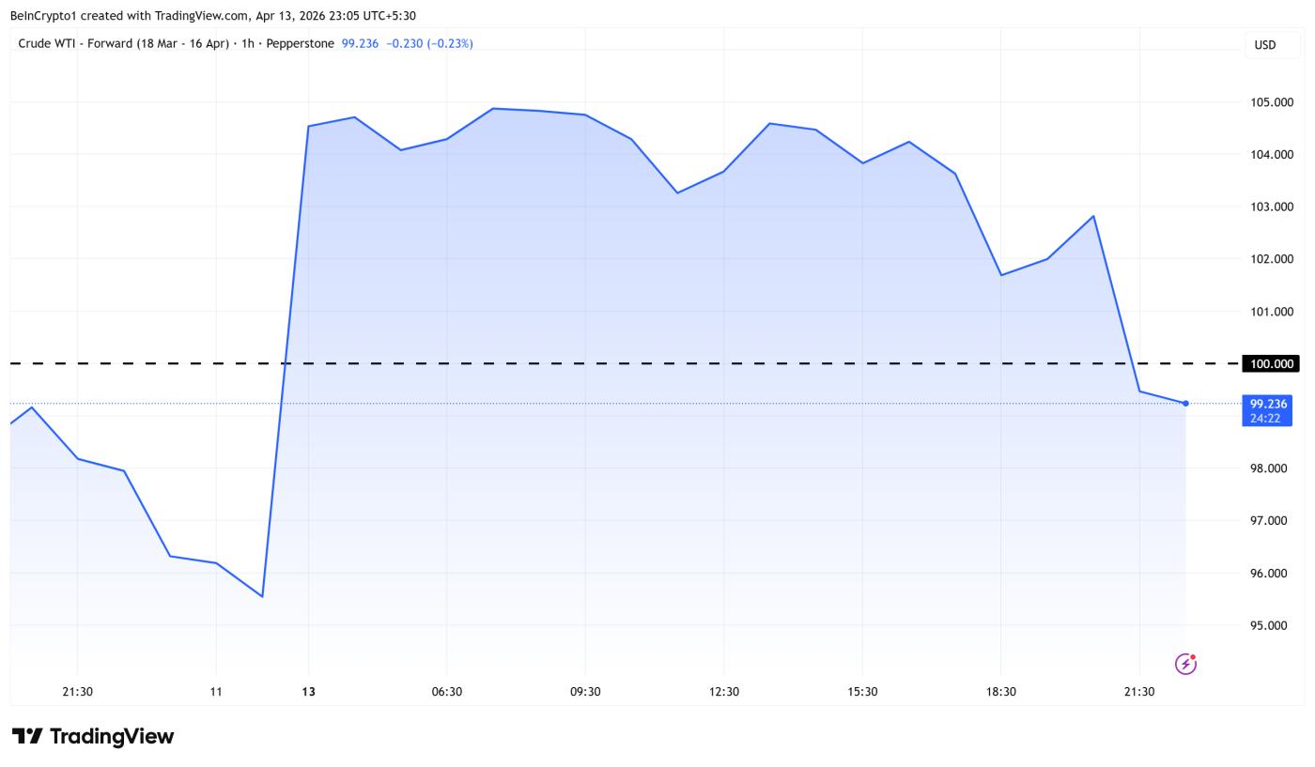Click the 24:22 countdown timer
The height and width of the screenshot is (767, 1315).
(x=1265, y=418)
